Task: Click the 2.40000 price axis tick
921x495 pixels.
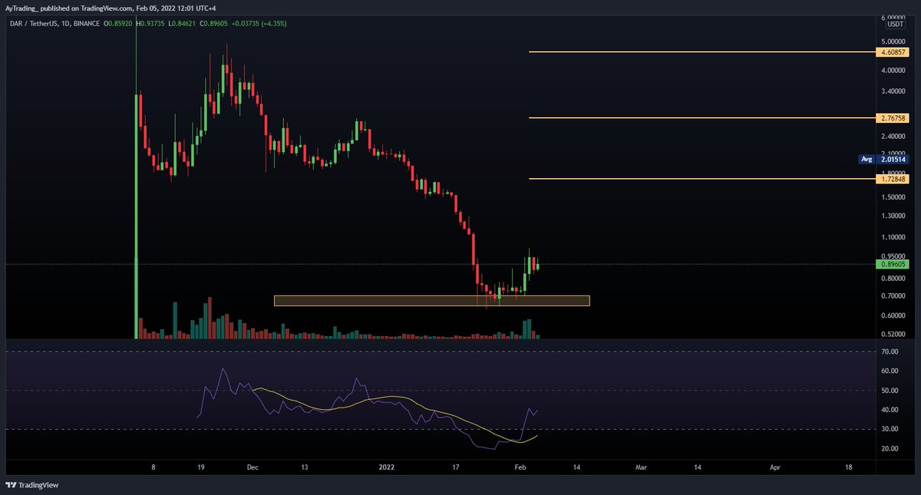Action: point(893,137)
